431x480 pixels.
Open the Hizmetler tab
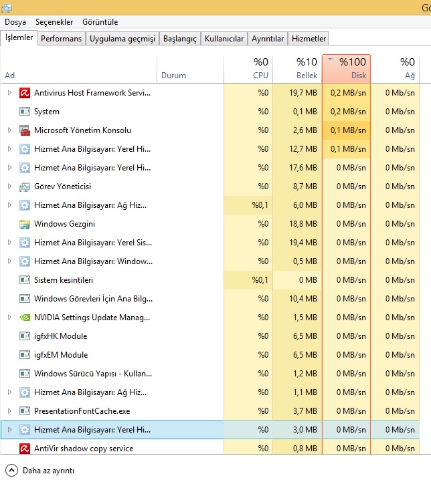(x=309, y=39)
